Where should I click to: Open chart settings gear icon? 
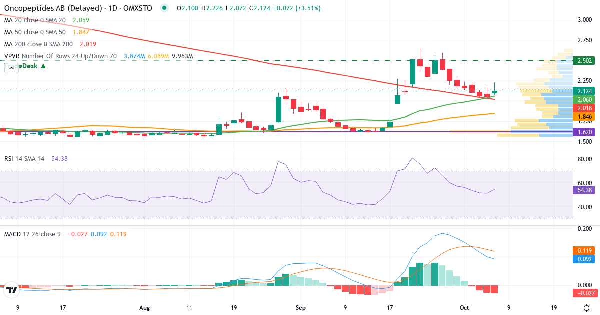click(x=587, y=308)
